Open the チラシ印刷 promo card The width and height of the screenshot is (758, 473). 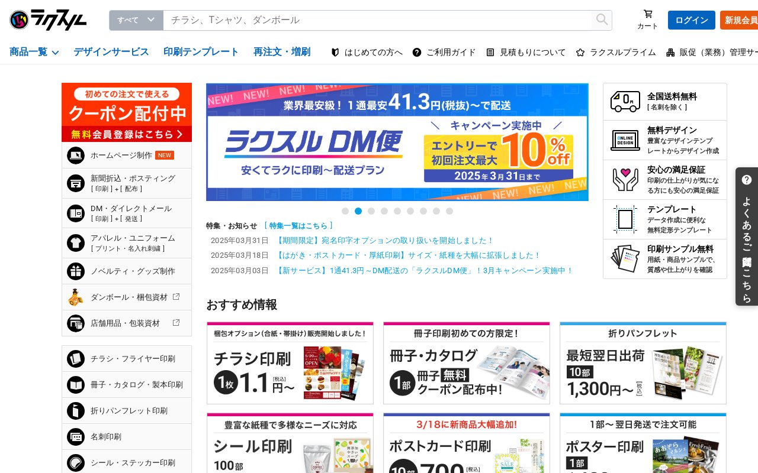290,363
